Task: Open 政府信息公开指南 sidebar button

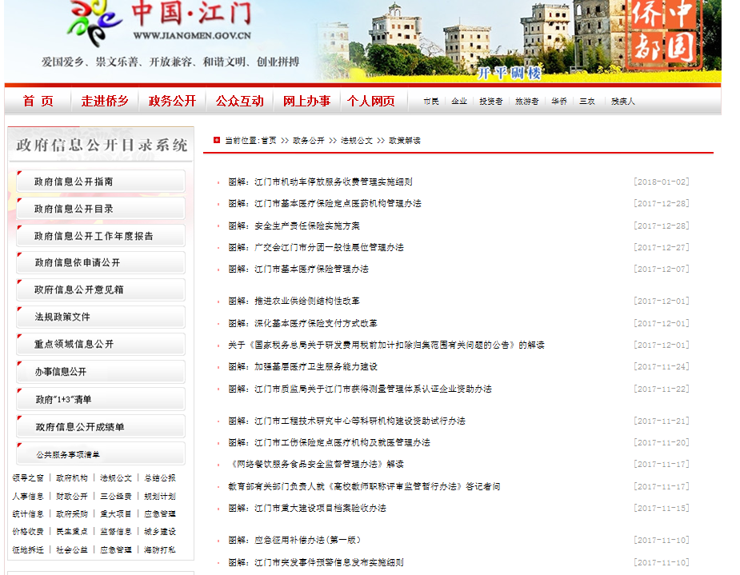Action: coord(100,182)
